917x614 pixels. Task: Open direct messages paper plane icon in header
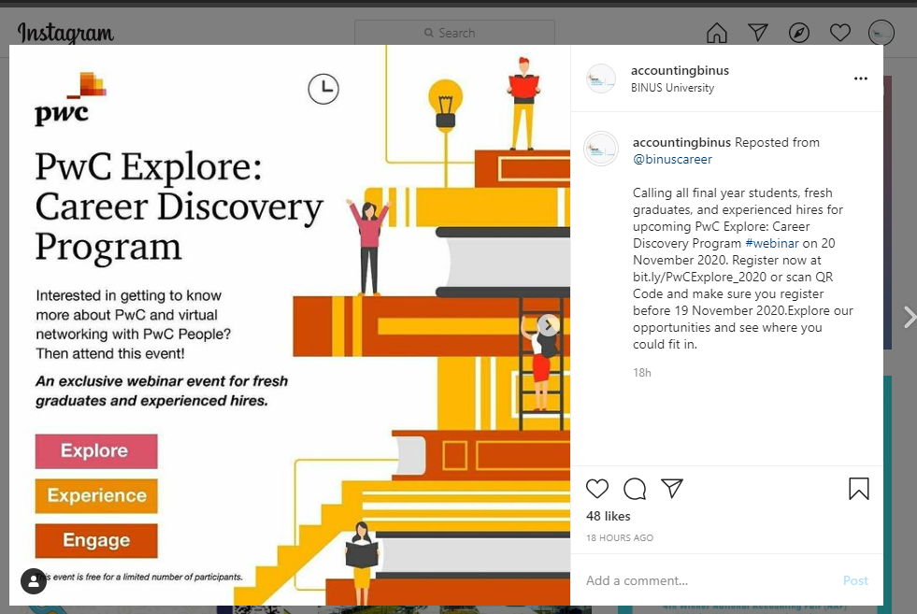758,33
